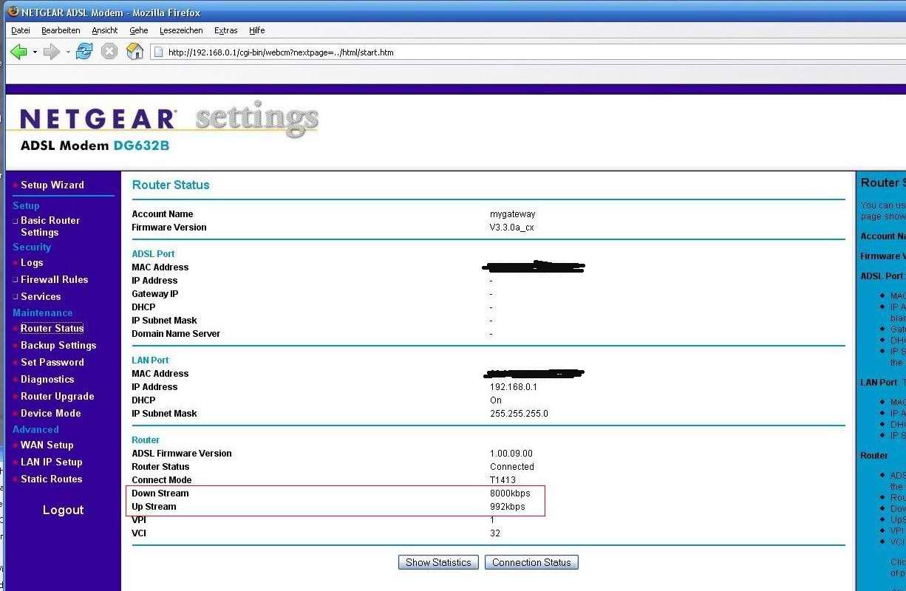Open the Diagnostics page
The image size is (906, 591).
click(47, 379)
